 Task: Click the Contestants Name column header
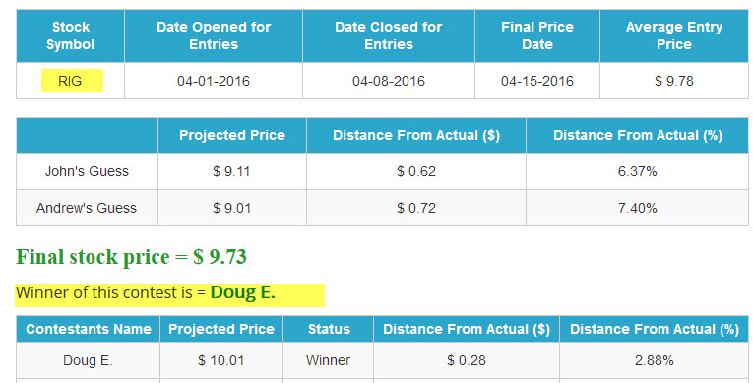[89, 329]
